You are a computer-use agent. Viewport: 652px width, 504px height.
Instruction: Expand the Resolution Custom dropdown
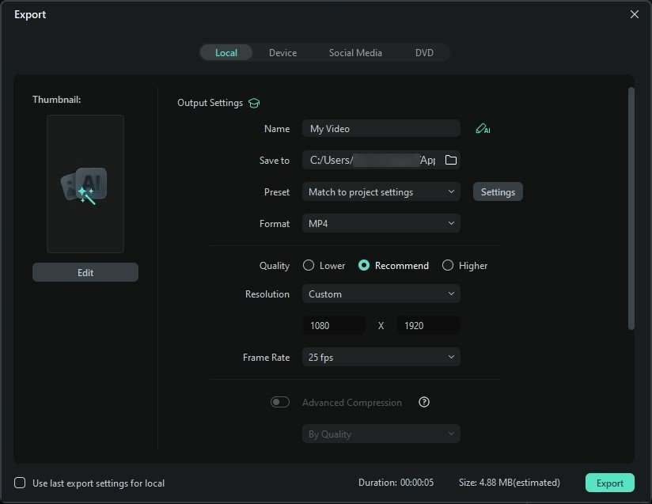[381, 294]
